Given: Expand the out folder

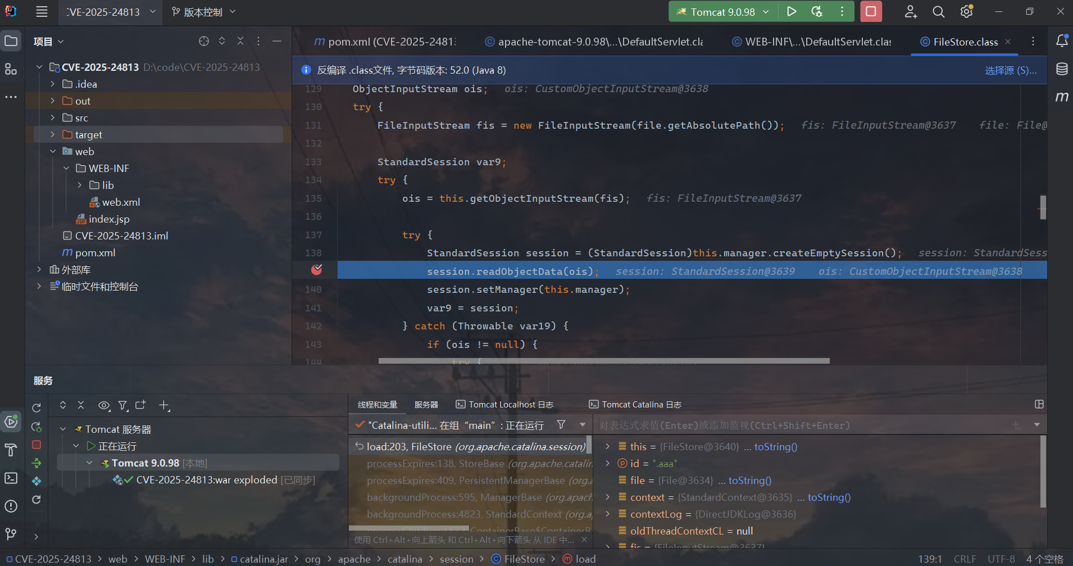Looking at the screenshot, I should click(52, 101).
